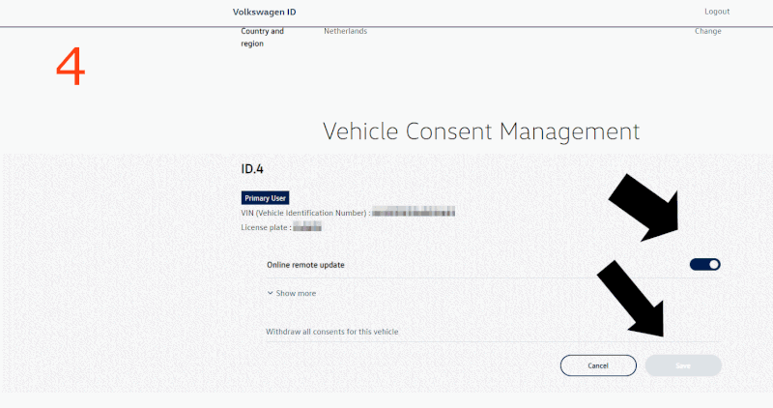Click the Online remote update label

[x=305, y=265]
